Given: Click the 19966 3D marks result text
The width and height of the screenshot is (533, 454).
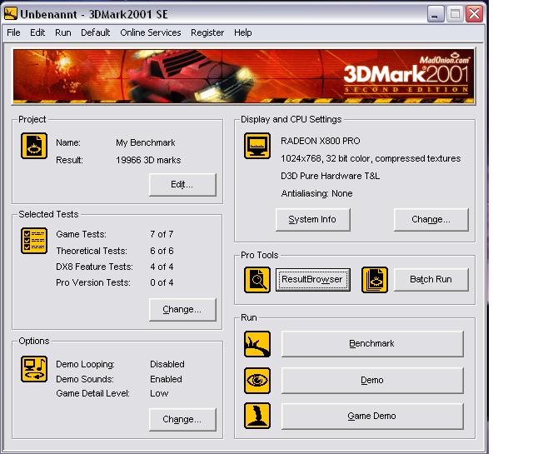Looking at the screenshot, I should point(148,160).
